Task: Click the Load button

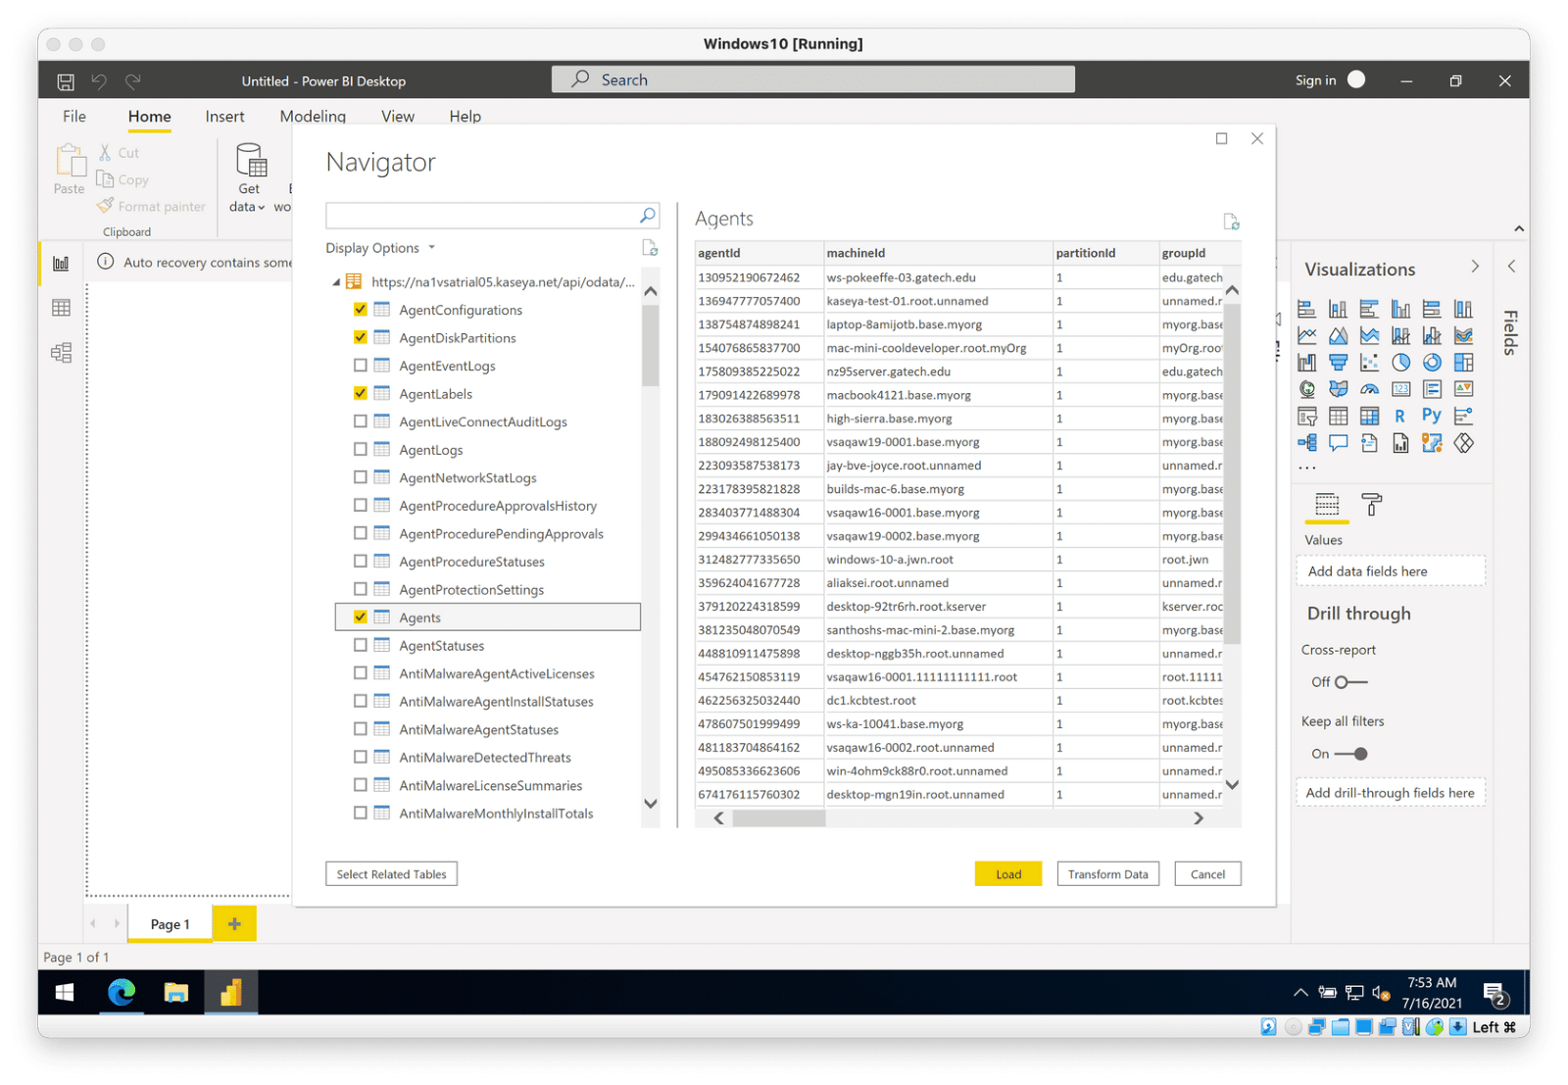Action: click(x=1008, y=873)
